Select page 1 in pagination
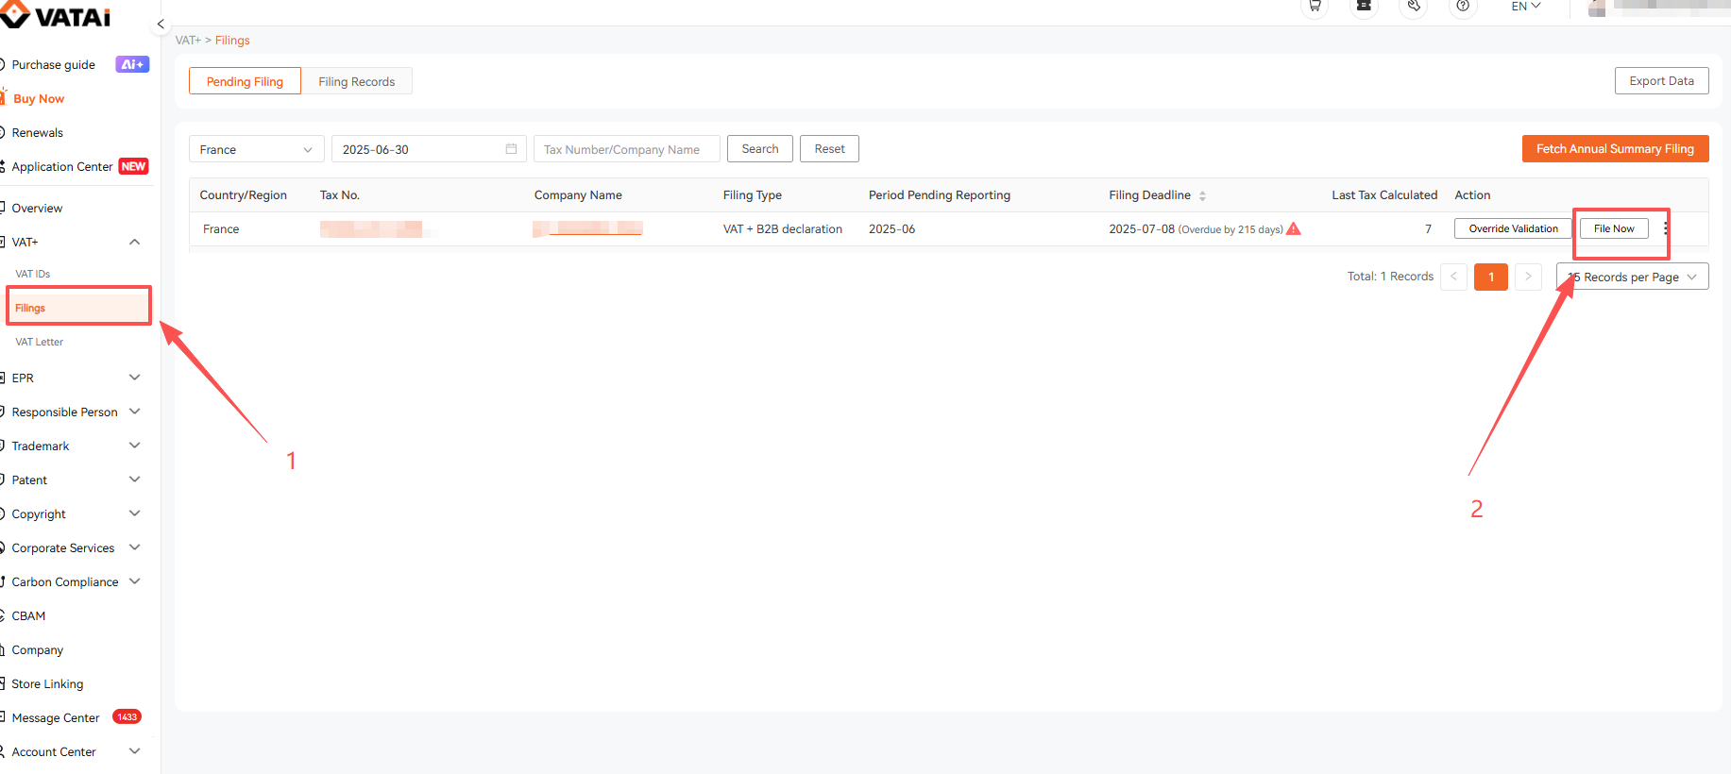 (x=1491, y=277)
